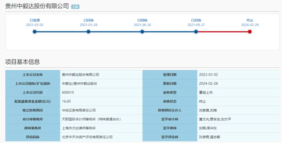Viewport: 282px width, 143px height.
Task: Click the 财务顾问主办人 header cell
Action: (x=170, y=110)
